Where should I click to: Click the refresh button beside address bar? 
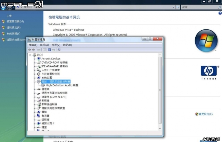click(x=178, y=7)
